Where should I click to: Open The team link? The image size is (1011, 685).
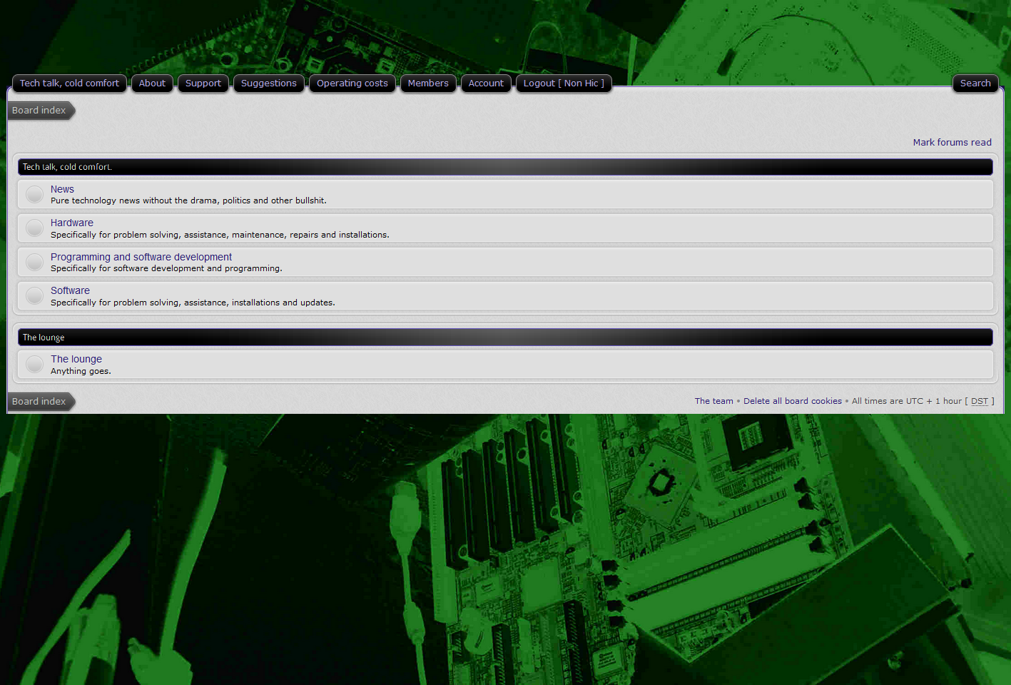[x=713, y=401]
